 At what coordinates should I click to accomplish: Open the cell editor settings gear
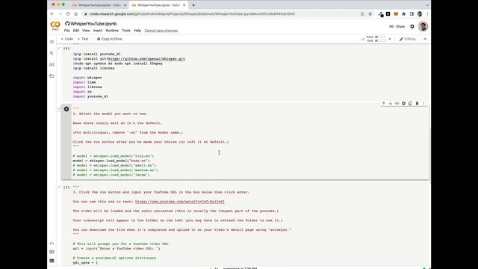[x=403, y=103]
